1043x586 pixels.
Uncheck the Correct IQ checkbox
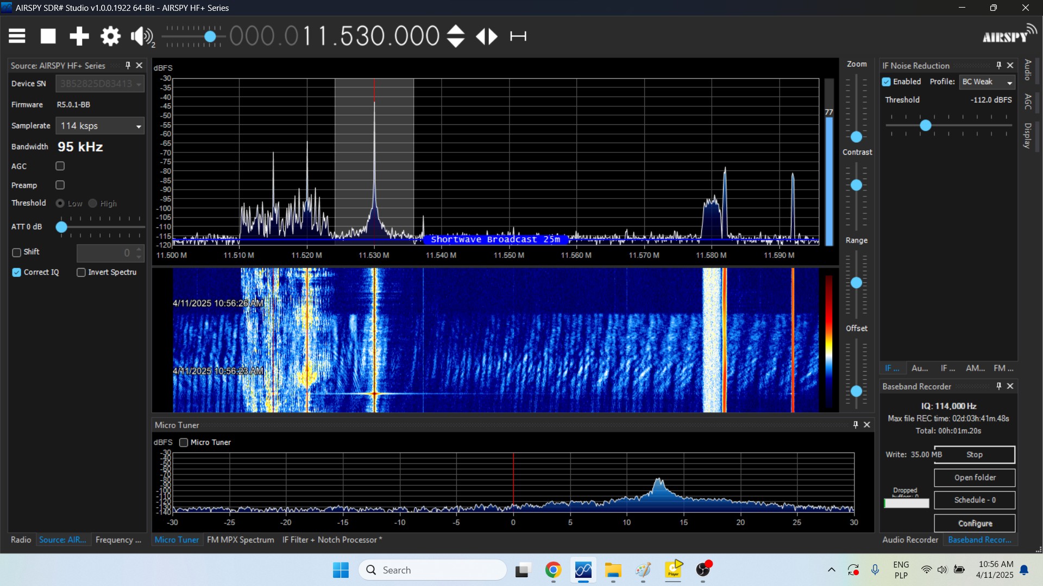(17, 272)
